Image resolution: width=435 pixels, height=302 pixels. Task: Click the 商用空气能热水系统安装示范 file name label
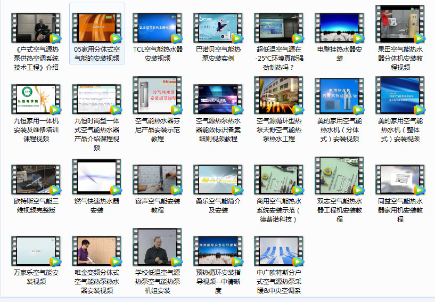[x=279, y=210]
